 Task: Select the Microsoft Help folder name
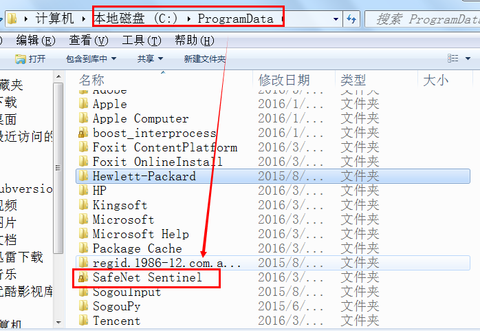pyautogui.click(x=141, y=234)
